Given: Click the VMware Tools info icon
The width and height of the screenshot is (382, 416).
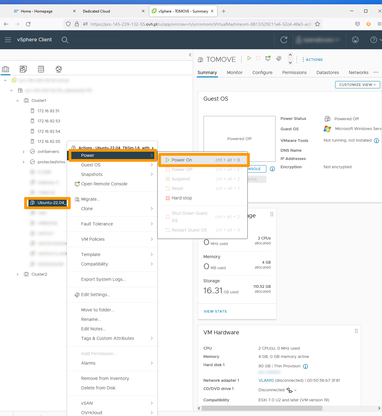Looking at the screenshot, I should pos(376,141).
